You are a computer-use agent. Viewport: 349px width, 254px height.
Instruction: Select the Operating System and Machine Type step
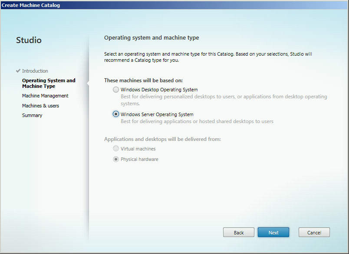click(49, 83)
